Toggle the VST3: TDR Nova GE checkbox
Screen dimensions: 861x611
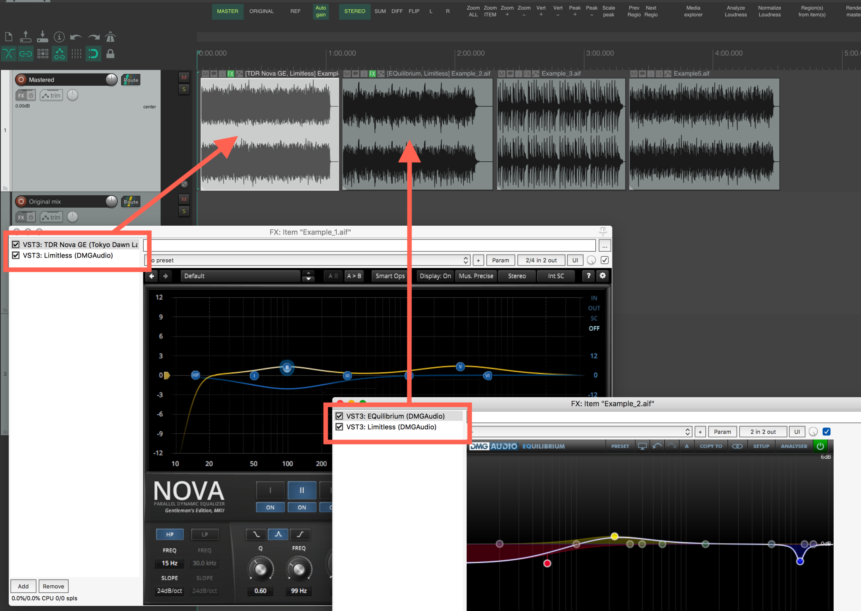point(16,244)
